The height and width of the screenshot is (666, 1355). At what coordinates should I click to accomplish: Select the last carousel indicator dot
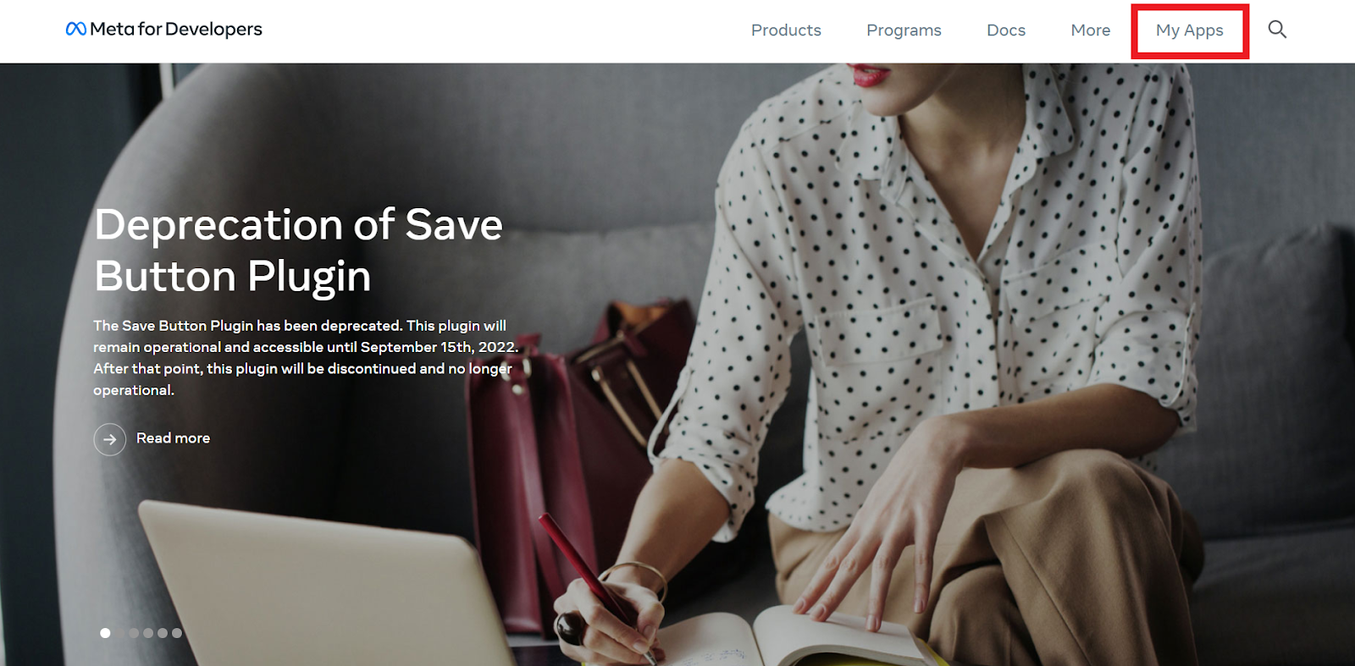point(177,633)
